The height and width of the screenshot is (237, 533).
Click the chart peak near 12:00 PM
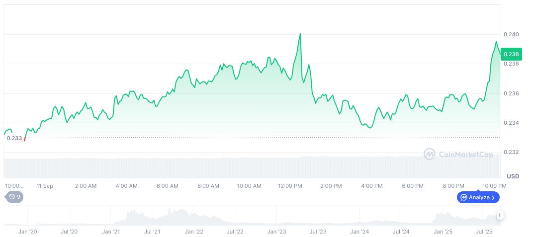pos(300,34)
